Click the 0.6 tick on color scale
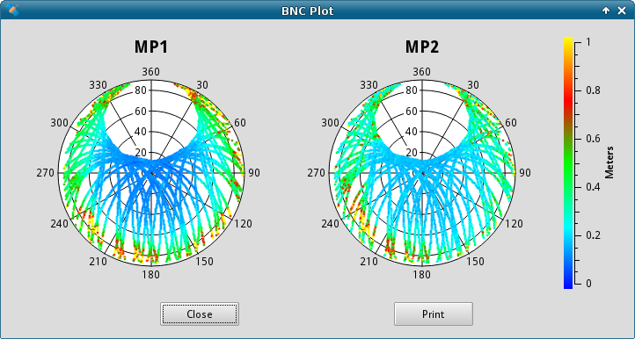Screen dimensions: 635x339 pyautogui.click(x=593, y=139)
